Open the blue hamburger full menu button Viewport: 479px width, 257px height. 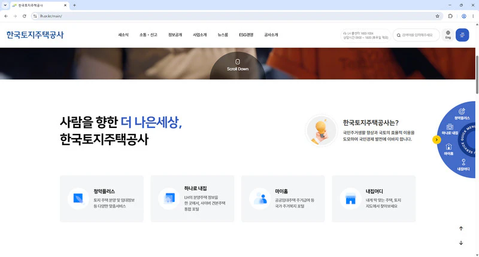pos(462,35)
